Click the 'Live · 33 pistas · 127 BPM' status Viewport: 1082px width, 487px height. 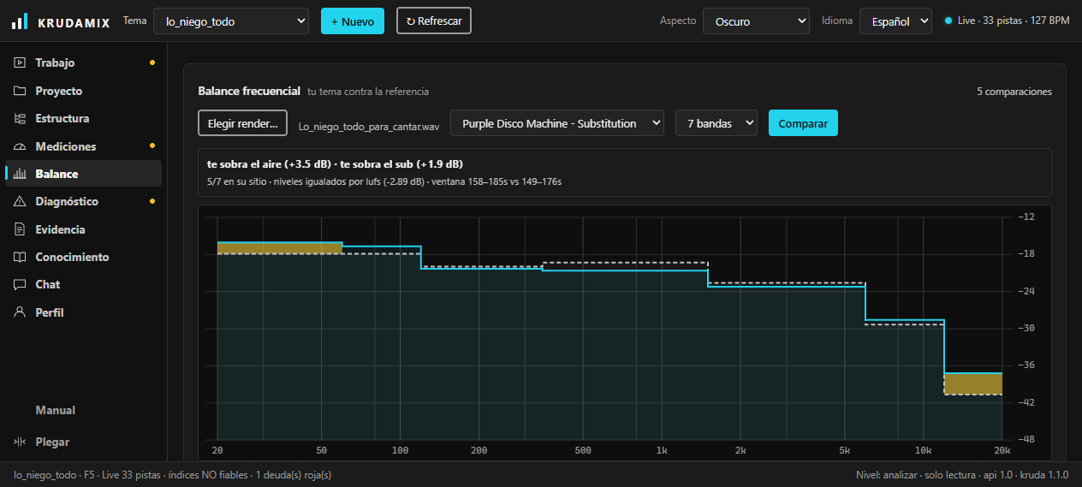click(1014, 21)
